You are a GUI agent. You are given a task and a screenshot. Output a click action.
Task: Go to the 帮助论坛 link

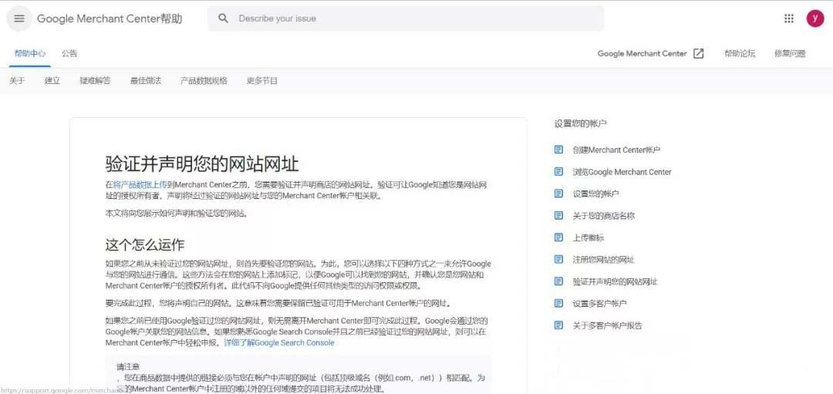(740, 54)
